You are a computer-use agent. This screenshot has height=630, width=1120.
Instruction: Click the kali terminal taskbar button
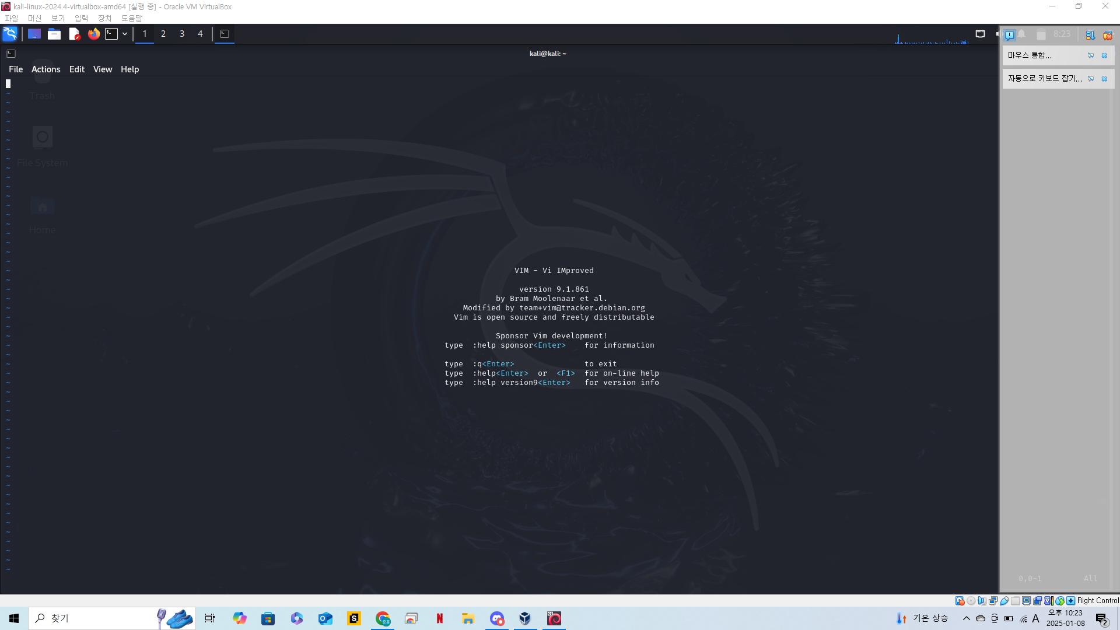(225, 34)
